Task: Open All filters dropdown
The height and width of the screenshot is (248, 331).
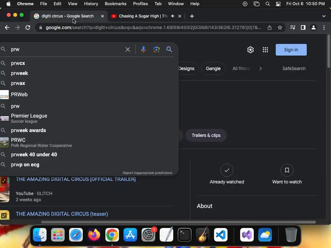Action: [x=241, y=68]
